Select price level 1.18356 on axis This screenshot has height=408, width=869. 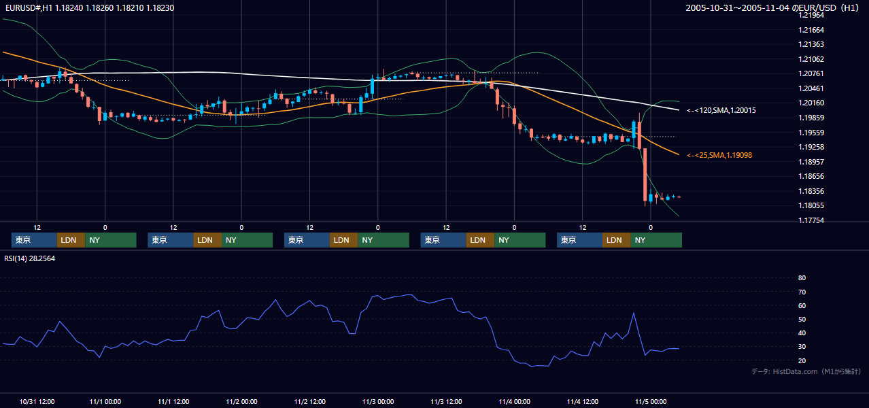click(x=811, y=191)
